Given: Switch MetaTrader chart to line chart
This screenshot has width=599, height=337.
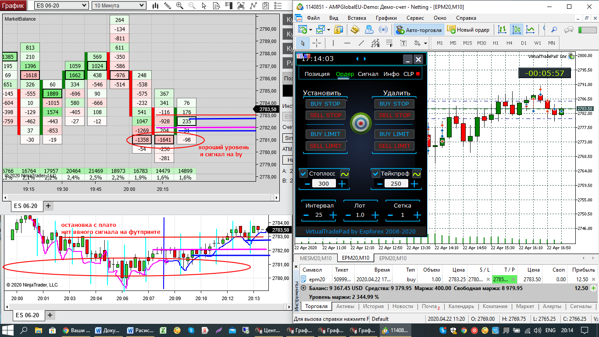Looking at the screenshot, I should coord(530,30).
